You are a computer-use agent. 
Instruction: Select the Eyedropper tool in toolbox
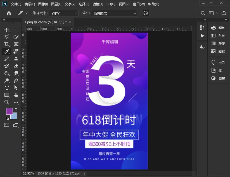pos(7,51)
